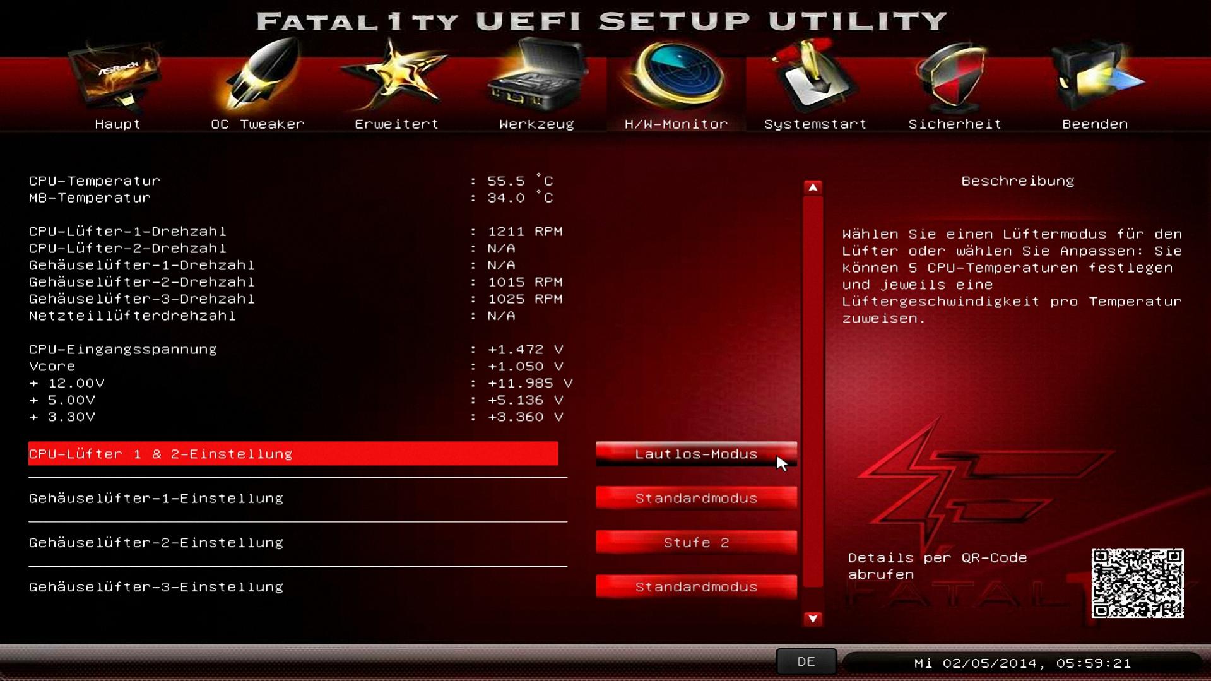Click the Beschreibung heading

[1017, 181]
